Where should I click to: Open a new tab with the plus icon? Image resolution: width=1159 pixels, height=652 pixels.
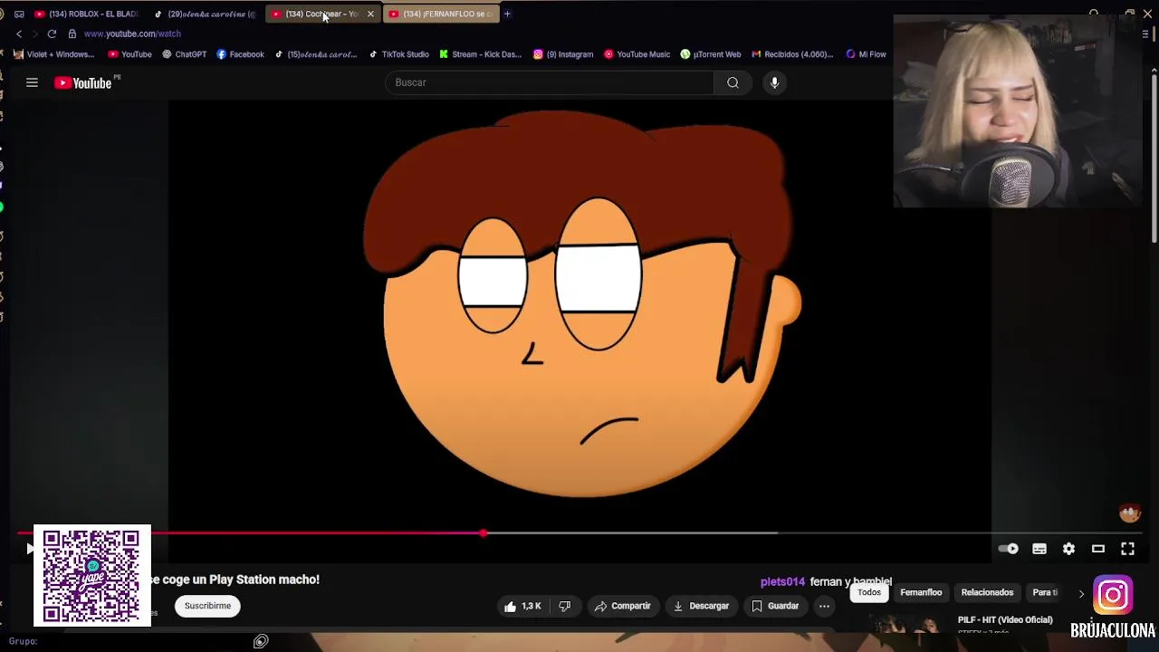point(507,14)
